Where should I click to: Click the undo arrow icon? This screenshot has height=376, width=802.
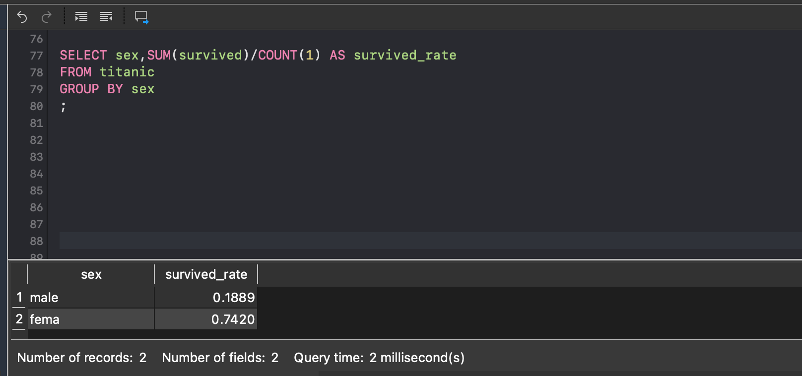click(22, 17)
